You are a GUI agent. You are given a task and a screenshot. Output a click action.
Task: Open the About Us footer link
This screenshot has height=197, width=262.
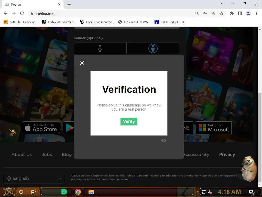click(21, 155)
